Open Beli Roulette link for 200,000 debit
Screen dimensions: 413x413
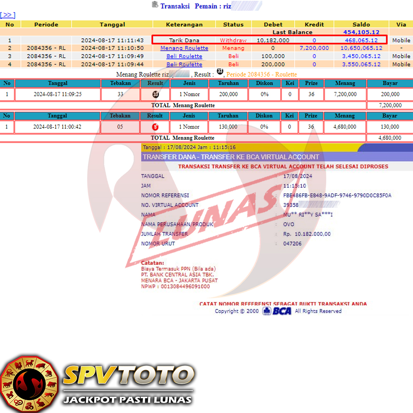click(x=184, y=64)
